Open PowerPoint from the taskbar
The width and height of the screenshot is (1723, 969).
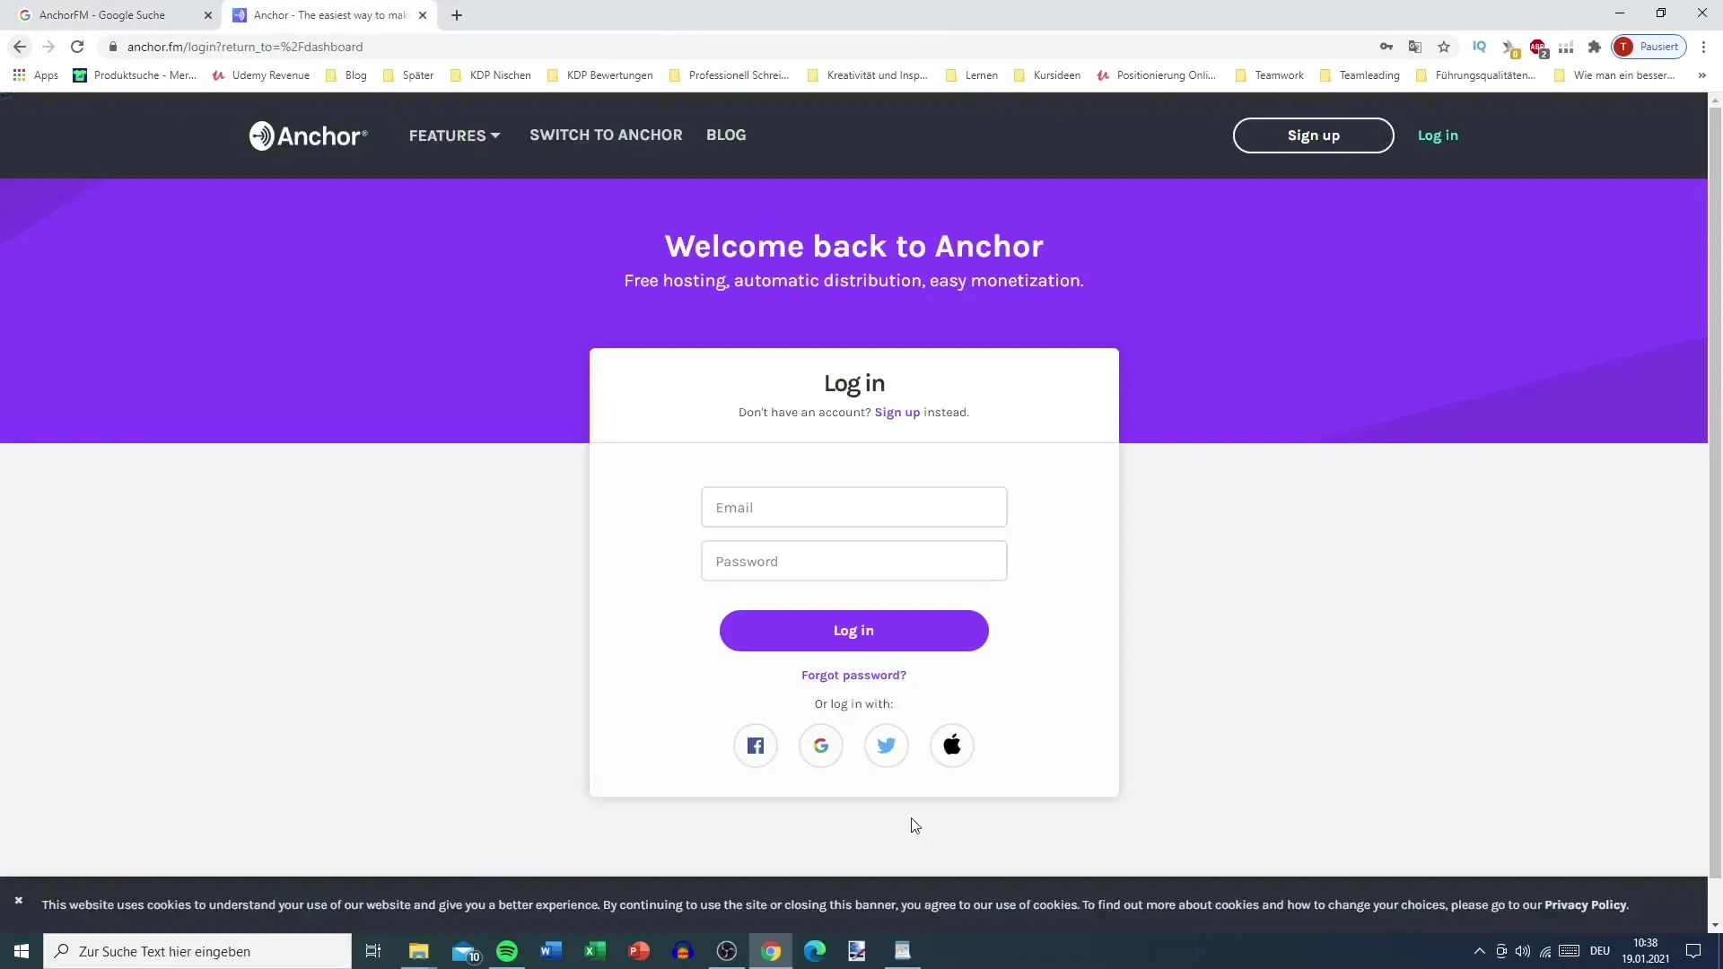pyautogui.click(x=639, y=951)
